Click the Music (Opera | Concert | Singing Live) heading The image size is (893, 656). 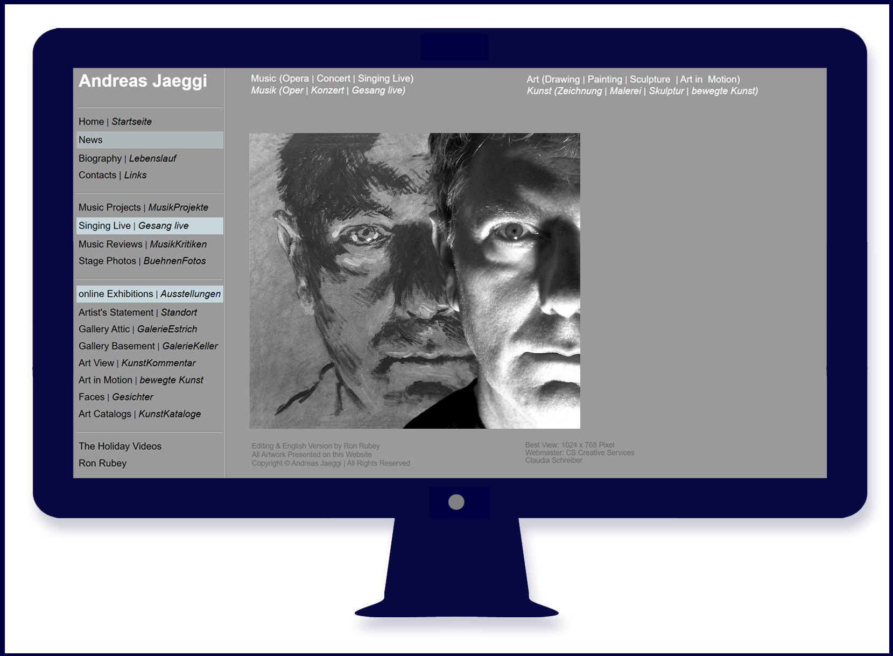click(x=332, y=79)
